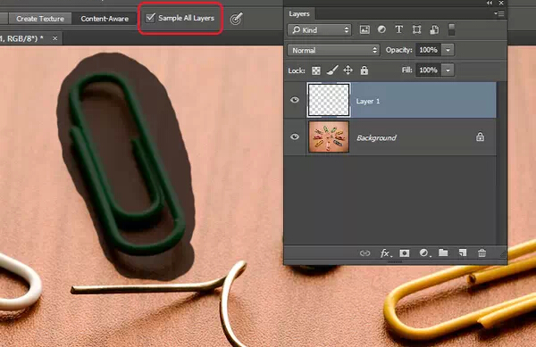Choose the Create Texture option
The image size is (536, 347).
coord(40,19)
